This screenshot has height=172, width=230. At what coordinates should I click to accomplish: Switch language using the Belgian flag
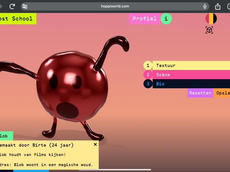pyautogui.click(x=211, y=18)
